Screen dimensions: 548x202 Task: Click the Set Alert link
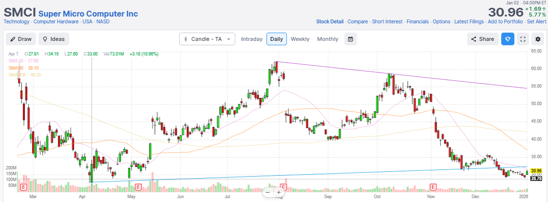(x=536, y=22)
